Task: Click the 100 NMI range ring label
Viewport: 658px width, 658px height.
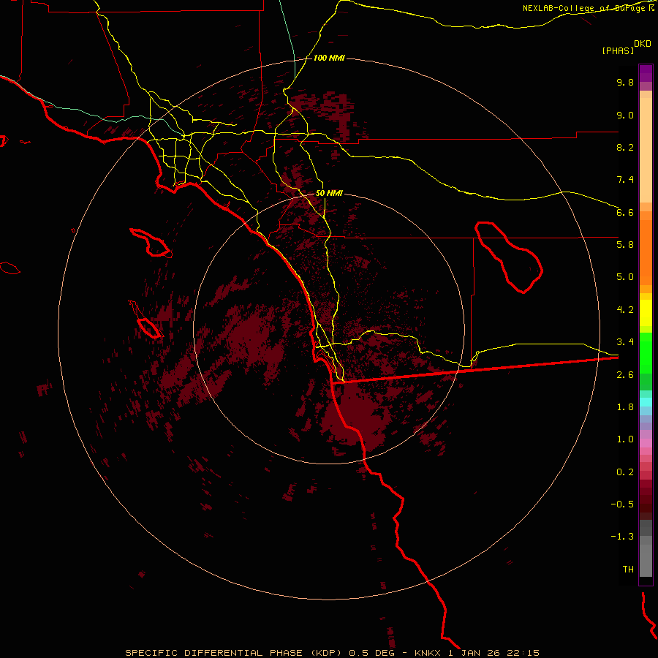Action: tap(329, 58)
